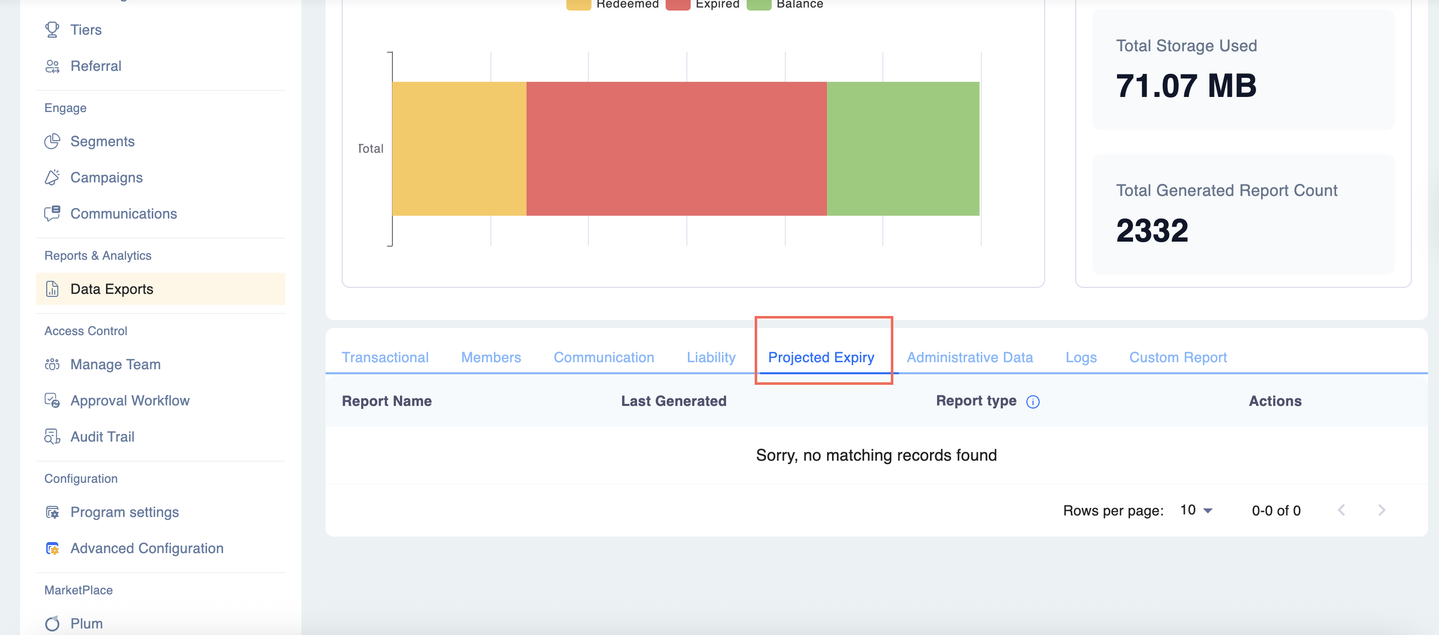Click the Referral people icon

click(x=52, y=66)
